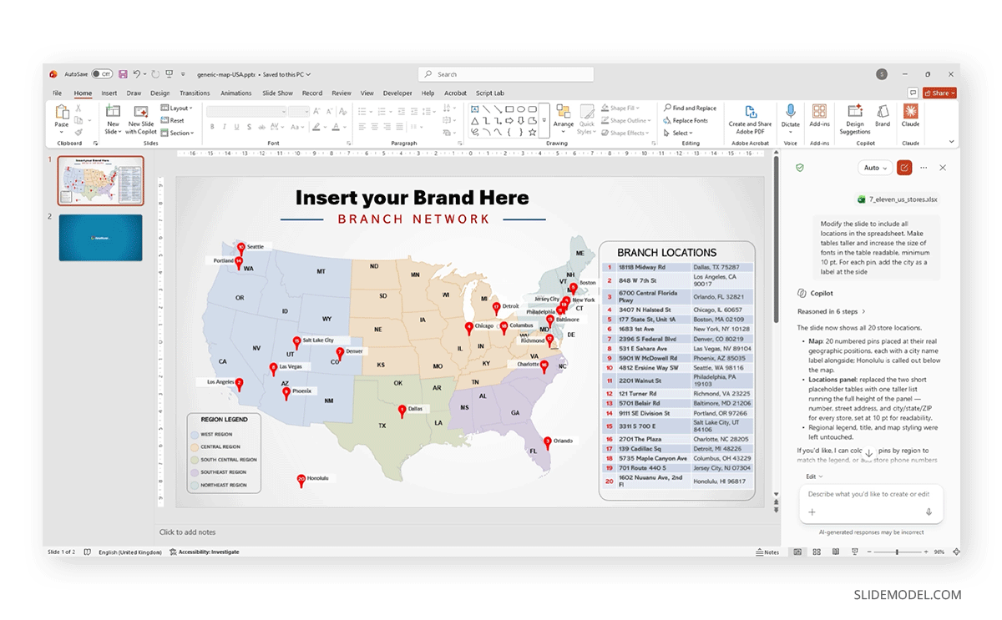The image size is (1002, 620).
Task: Switch to the Insert tab
Action: 109,93
